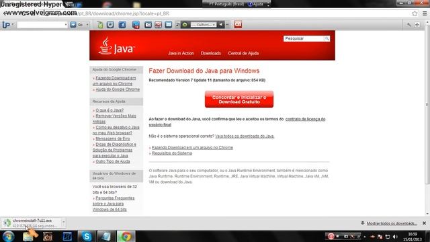The height and width of the screenshot is (242, 430).
Task: Open the Chrome hamburger menu
Action: coord(425,13)
